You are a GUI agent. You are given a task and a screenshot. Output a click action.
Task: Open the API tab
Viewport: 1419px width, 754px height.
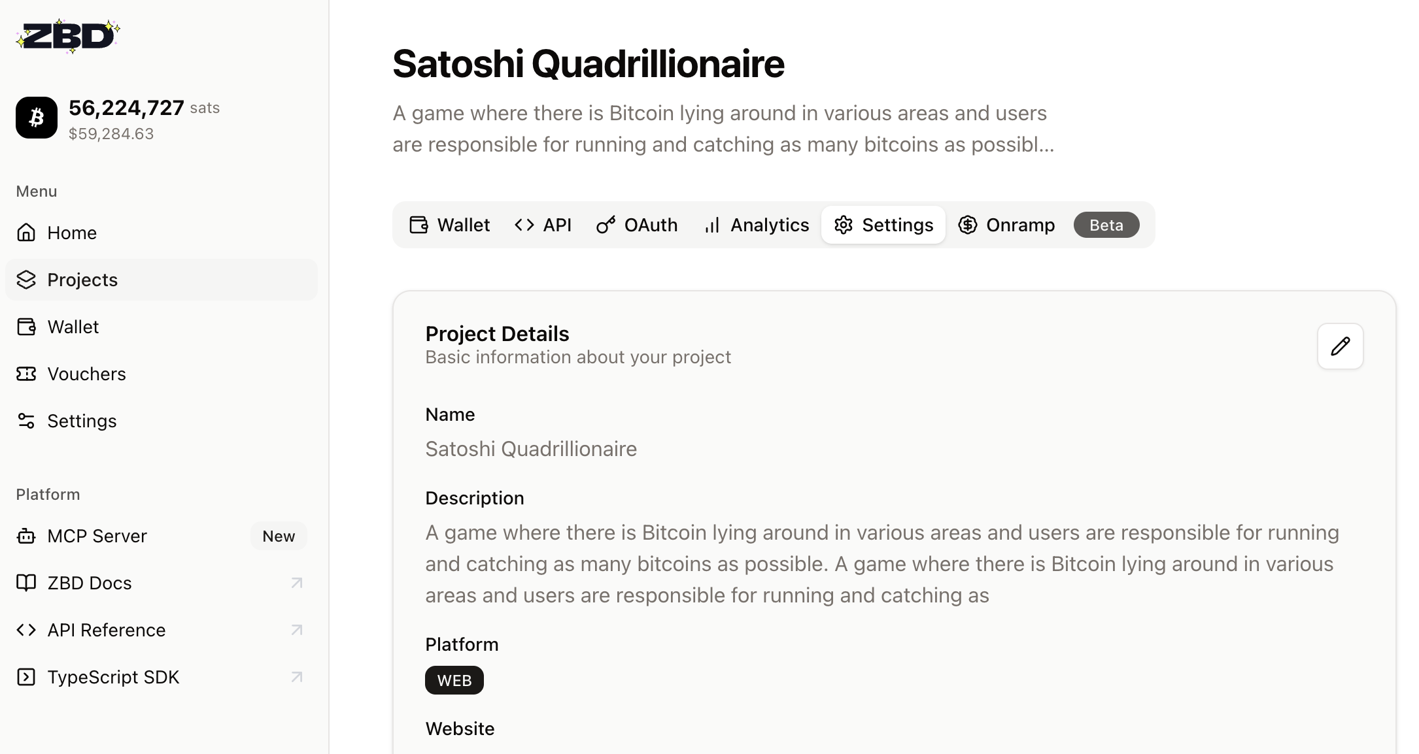(x=543, y=225)
